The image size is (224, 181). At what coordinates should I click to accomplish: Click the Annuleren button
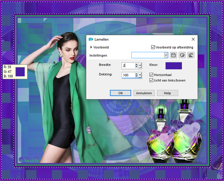(x=144, y=93)
